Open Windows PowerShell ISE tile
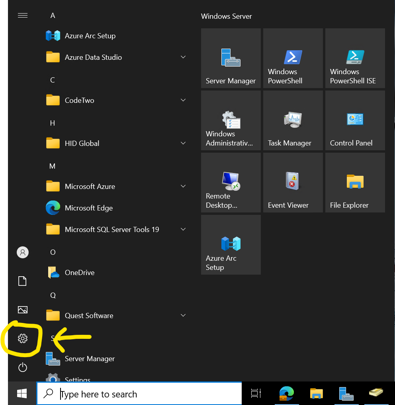Screen dimensions: 395x405 tap(355, 58)
